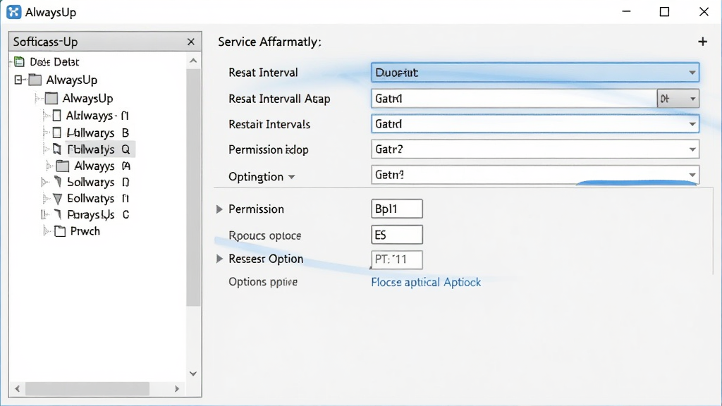The image size is (722, 406).
Task: Click the tree panel's scroll-down arrow
Action: pos(193,374)
